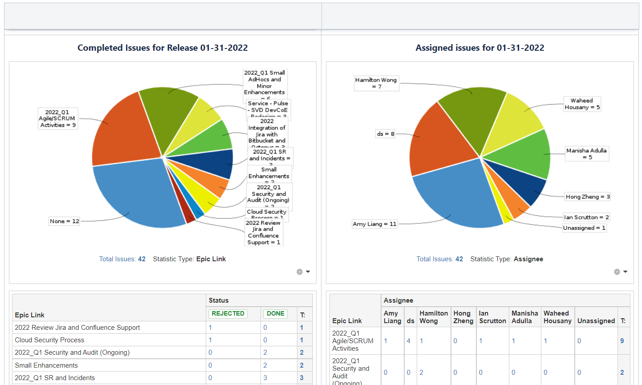Open Cloud Security Process epic row

tap(49, 340)
